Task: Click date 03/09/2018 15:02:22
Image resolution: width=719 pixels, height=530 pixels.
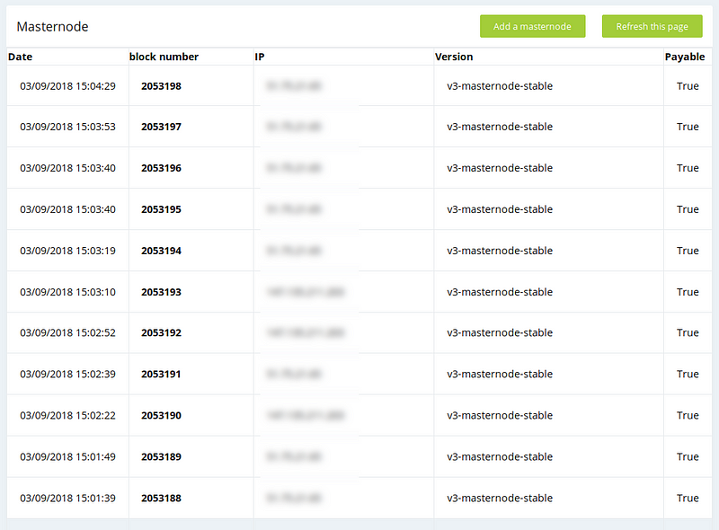Action: coord(68,415)
